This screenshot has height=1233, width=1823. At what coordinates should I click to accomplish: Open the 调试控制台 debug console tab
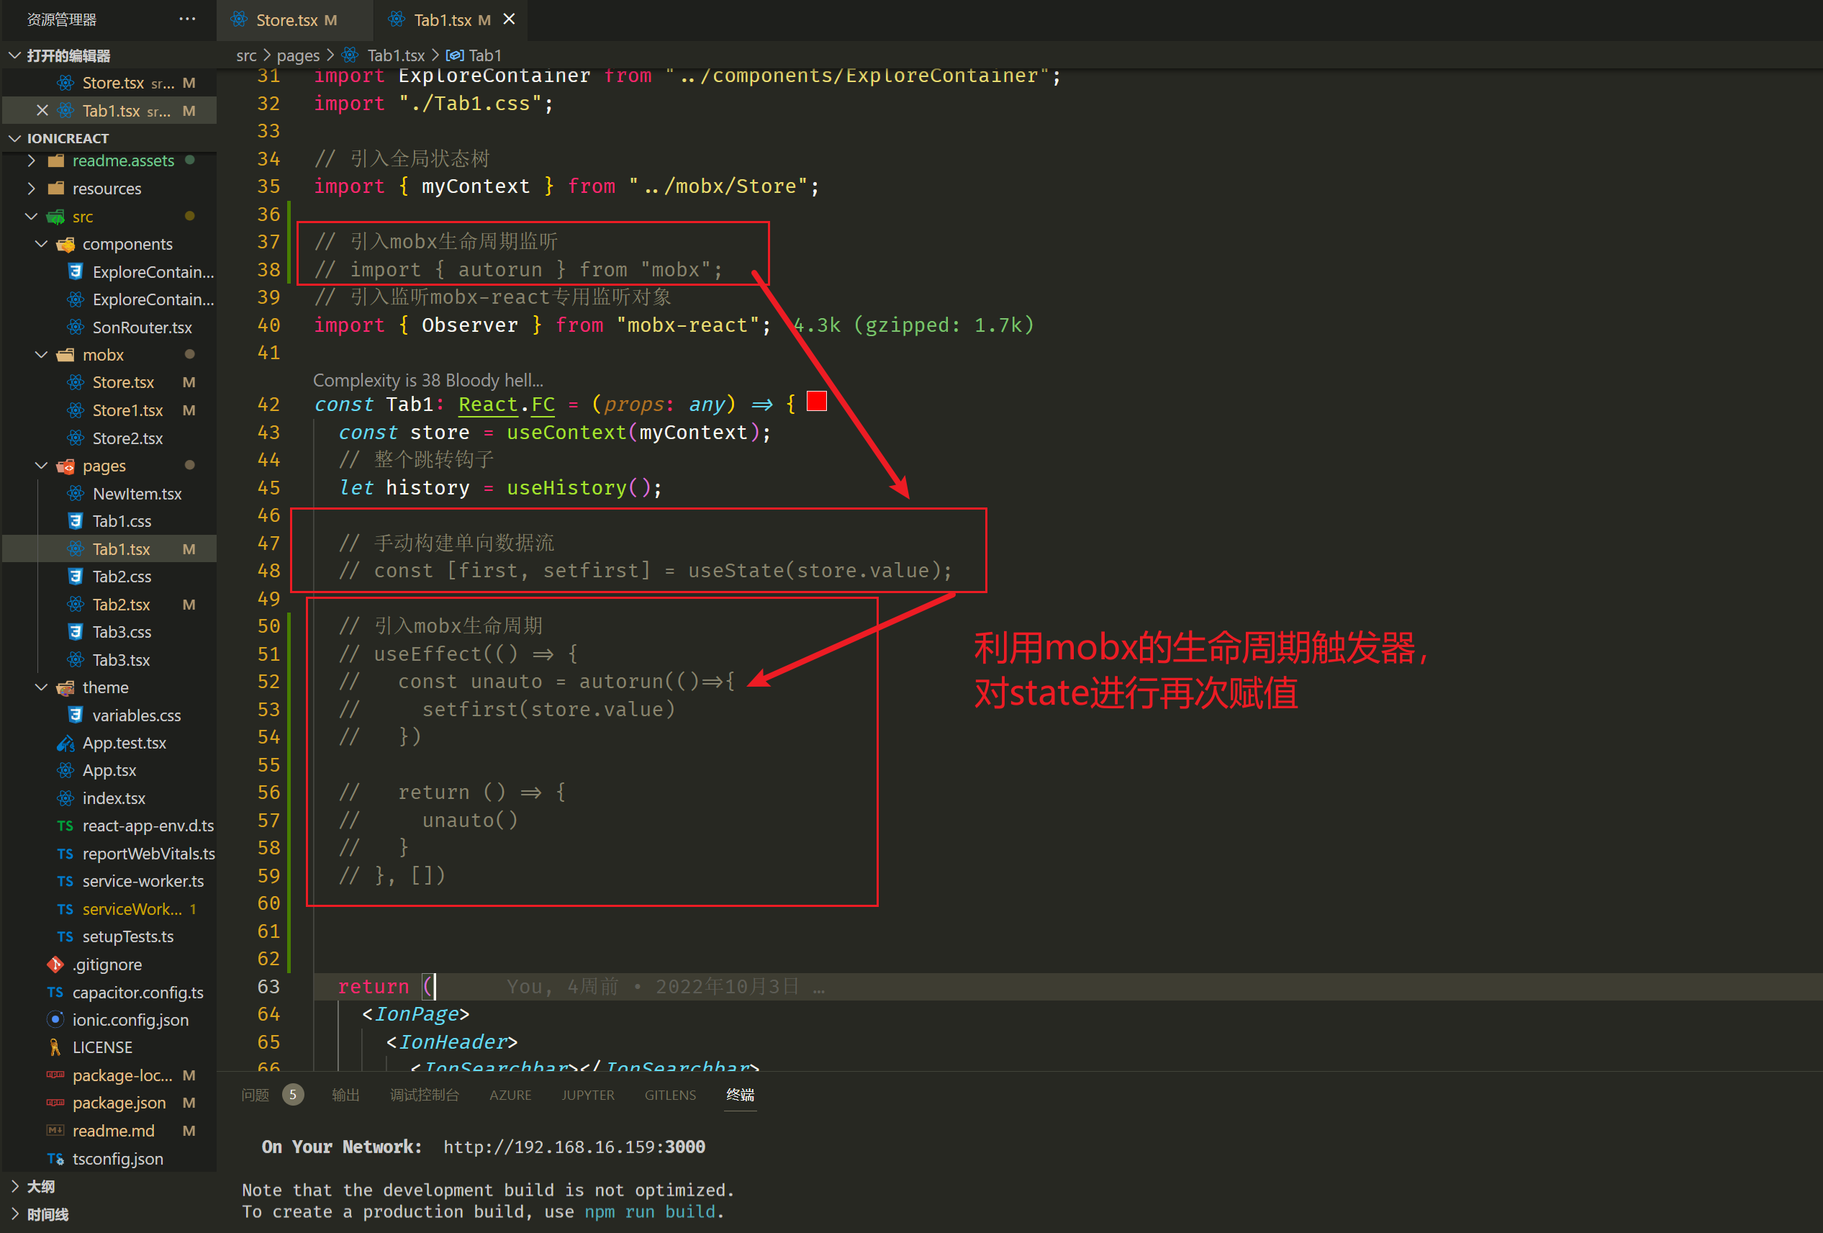point(425,1094)
